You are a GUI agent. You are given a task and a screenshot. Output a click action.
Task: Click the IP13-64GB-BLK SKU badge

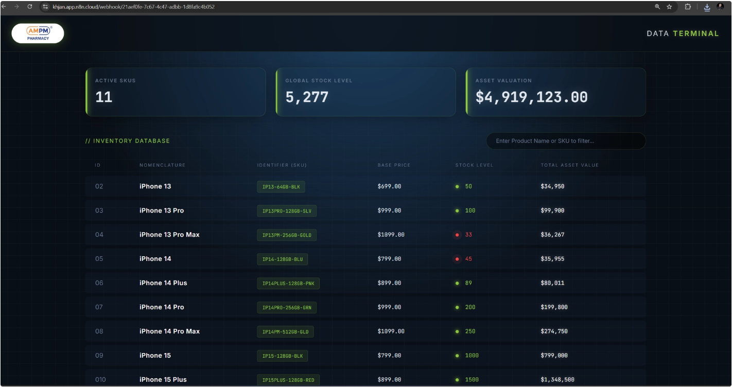point(281,187)
